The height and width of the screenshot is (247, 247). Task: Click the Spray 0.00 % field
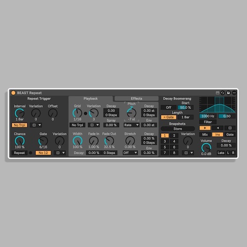(x=111, y=125)
